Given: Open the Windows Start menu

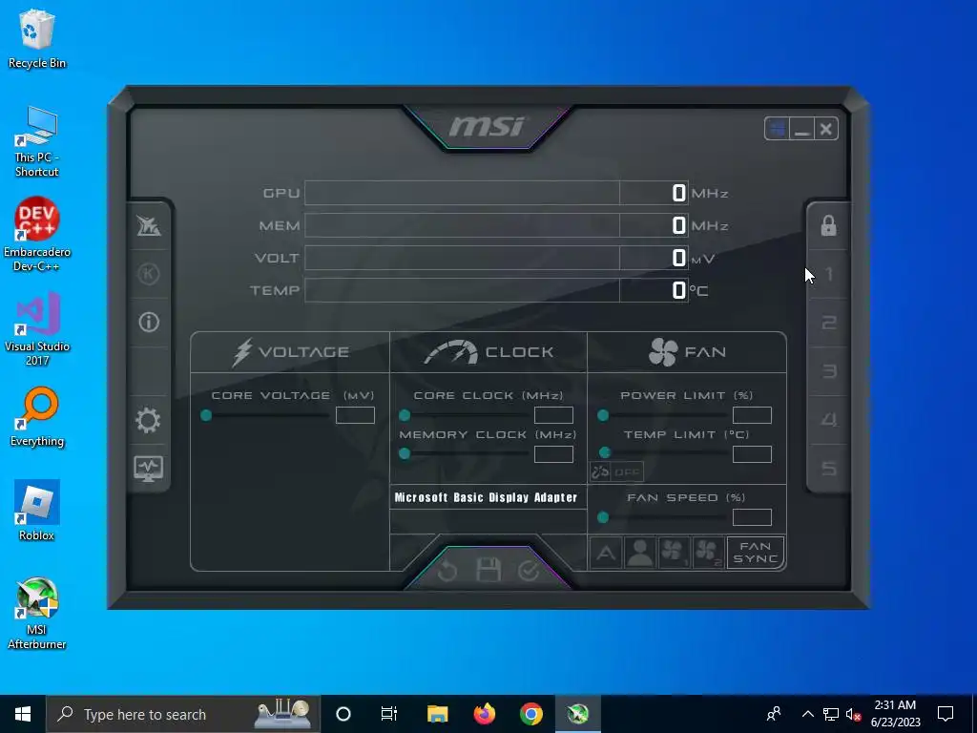Looking at the screenshot, I should [23, 714].
